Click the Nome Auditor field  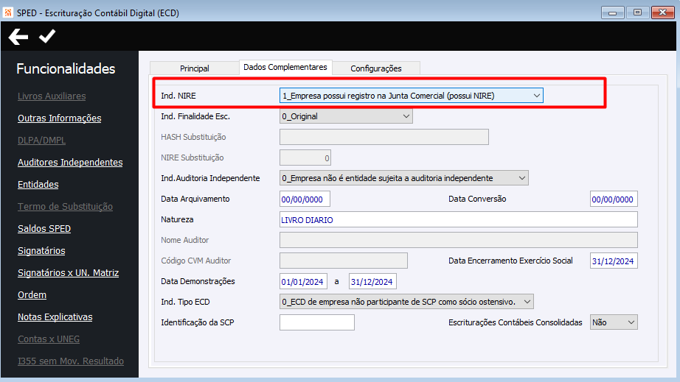[459, 240]
